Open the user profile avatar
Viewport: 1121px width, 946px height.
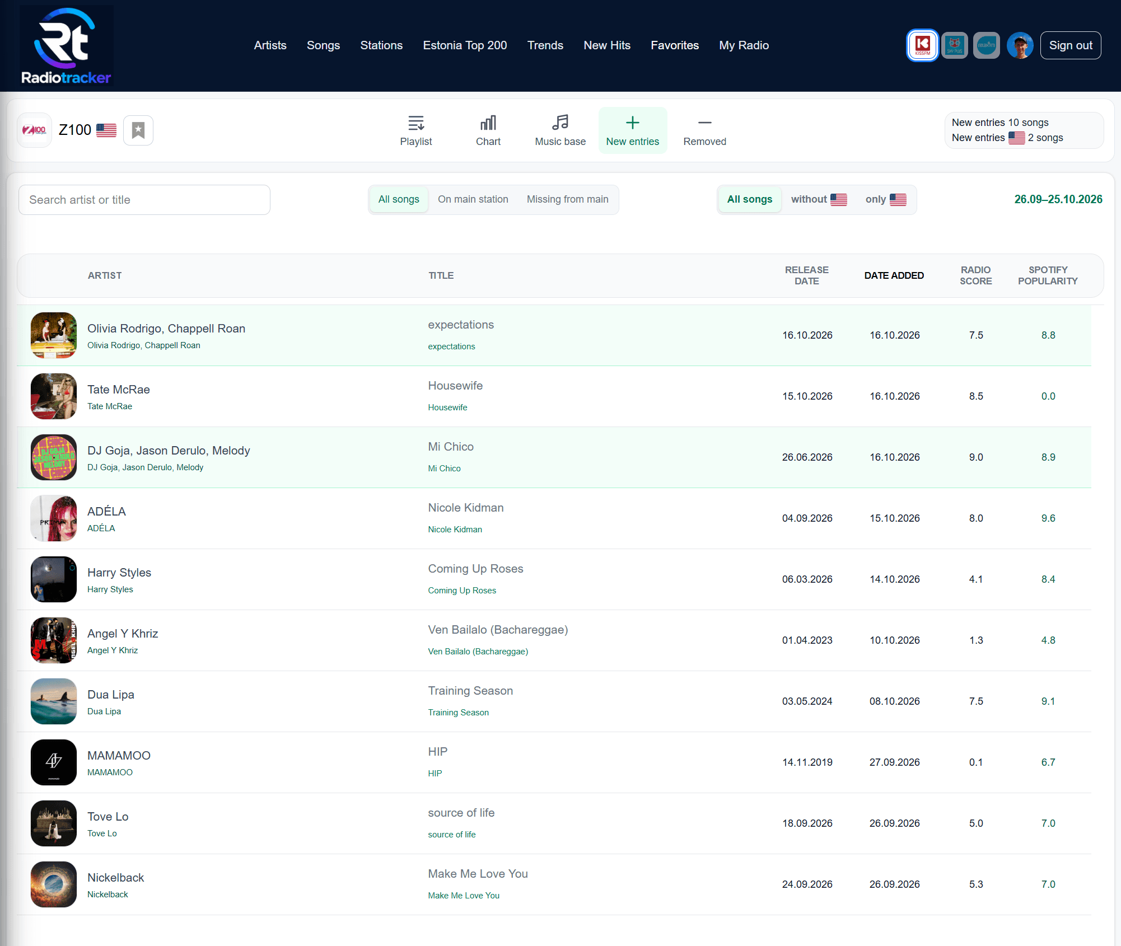(1020, 45)
